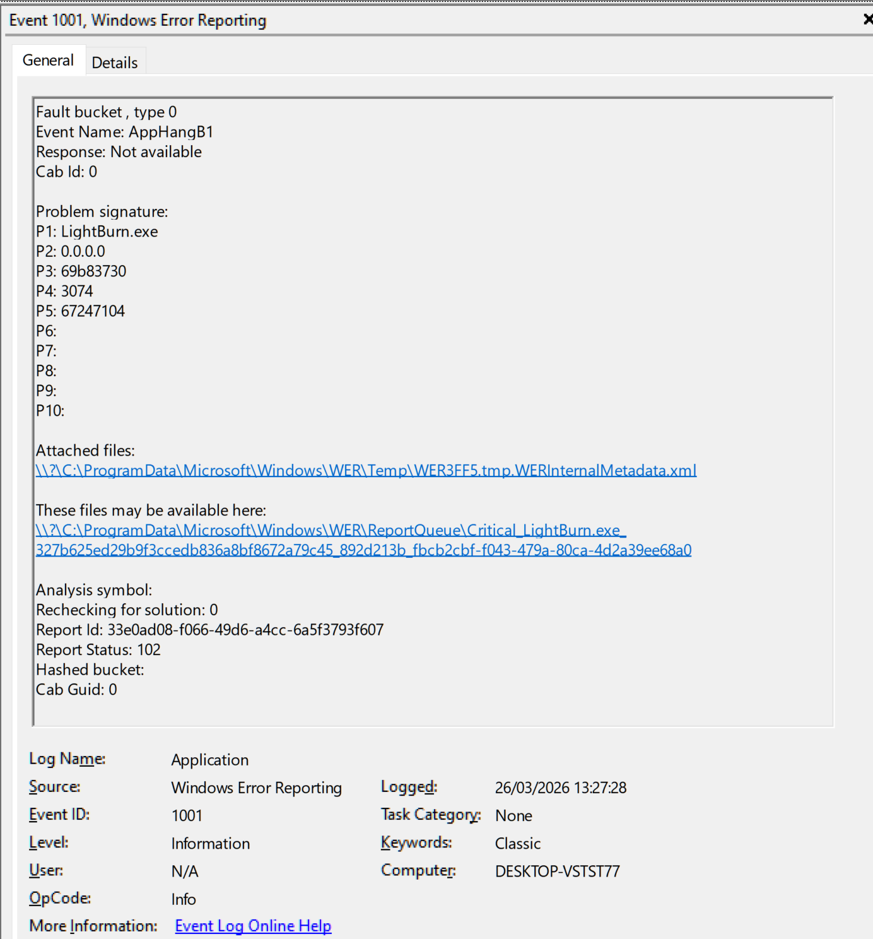
Task: Click the P3: 69b83730 signature line
Action: click(x=81, y=271)
